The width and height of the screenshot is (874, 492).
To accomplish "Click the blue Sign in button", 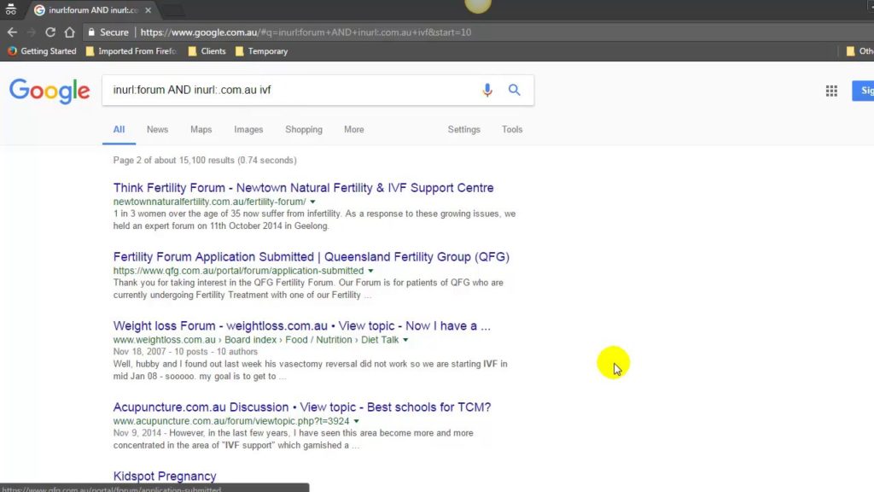I will (863, 91).
